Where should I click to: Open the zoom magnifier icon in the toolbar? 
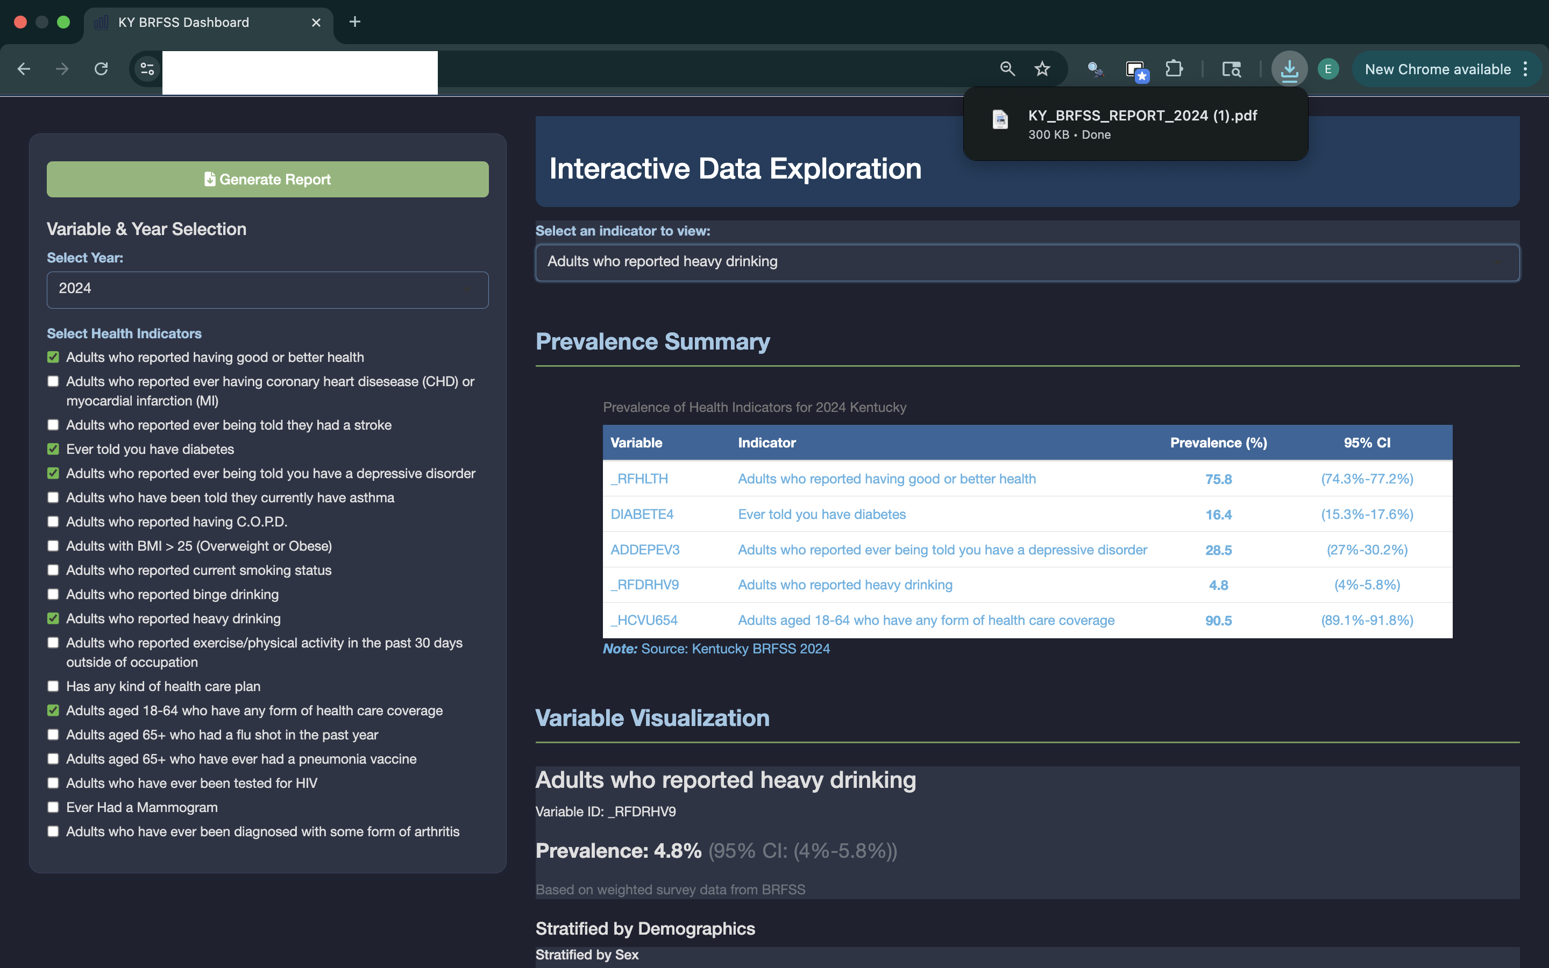pos(1007,68)
